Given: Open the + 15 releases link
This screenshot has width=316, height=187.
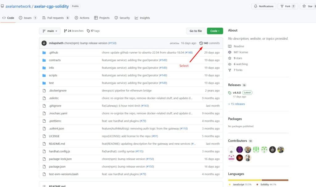Looking at the screenshot, I should (x=236, y=104).
